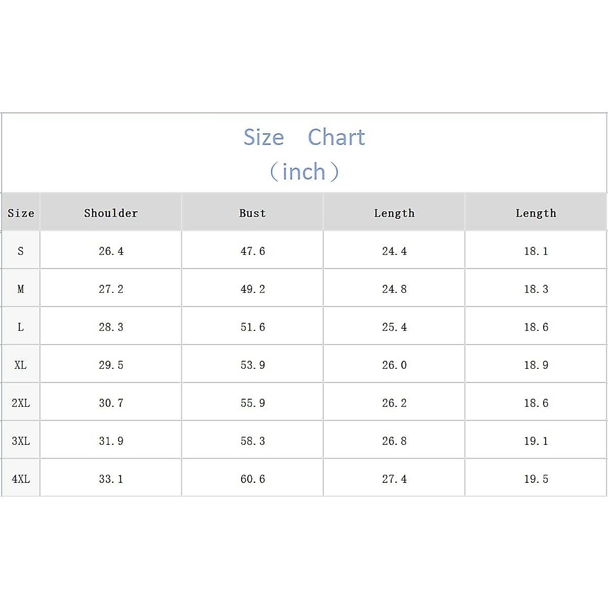The width and height of the screenshot is (608, 608).
Task: Select the Size column header
Action: (21, 213)
